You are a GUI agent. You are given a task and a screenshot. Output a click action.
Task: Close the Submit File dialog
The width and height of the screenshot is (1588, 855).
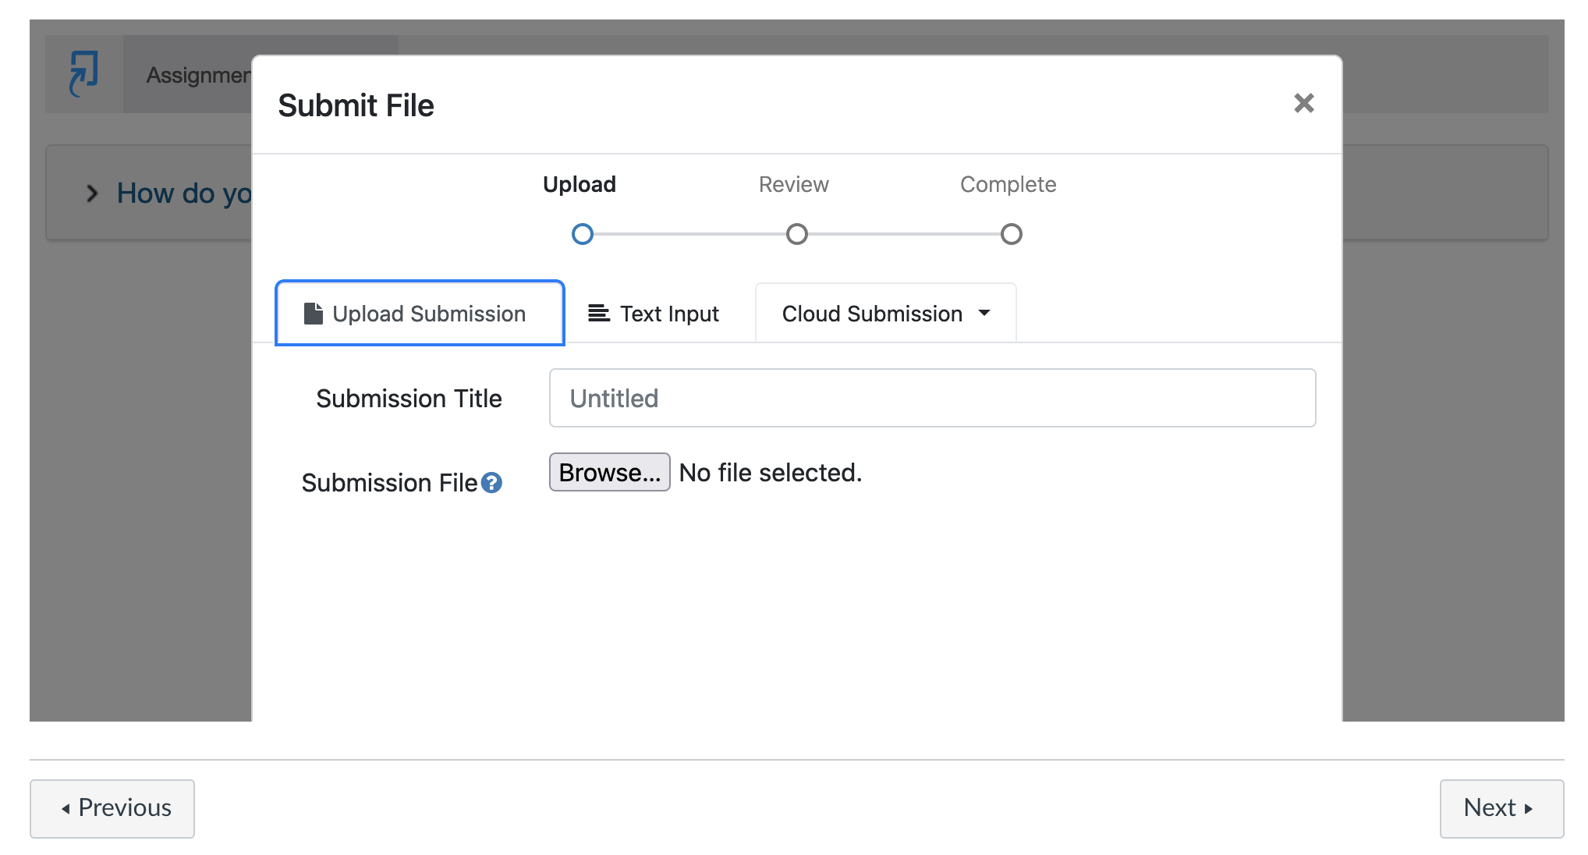(x=1303, y=103)
